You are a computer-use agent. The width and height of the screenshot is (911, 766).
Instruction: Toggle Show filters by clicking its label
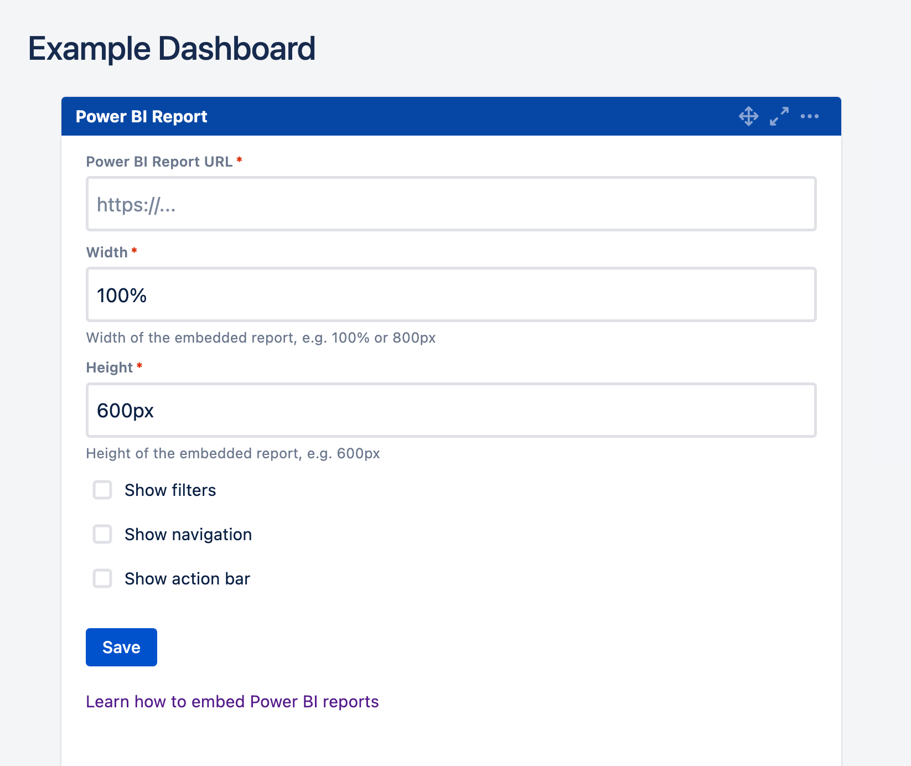point(170,490)
